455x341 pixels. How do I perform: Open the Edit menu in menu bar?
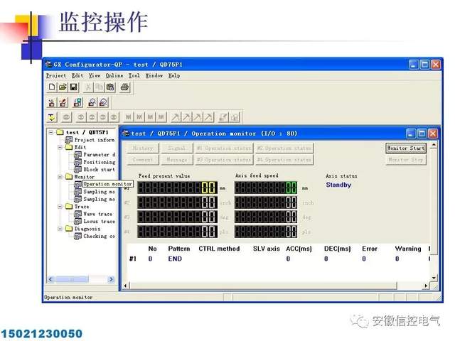[77, 76]
